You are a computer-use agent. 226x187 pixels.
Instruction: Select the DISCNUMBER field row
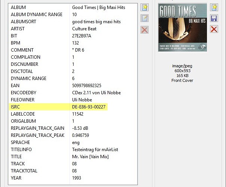(x=73, y=64)
